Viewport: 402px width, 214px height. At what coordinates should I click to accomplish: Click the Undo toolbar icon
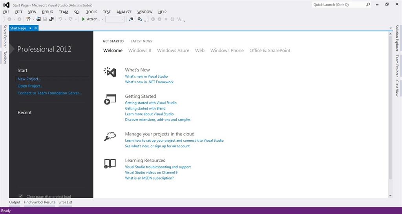(x=60, y=19)
